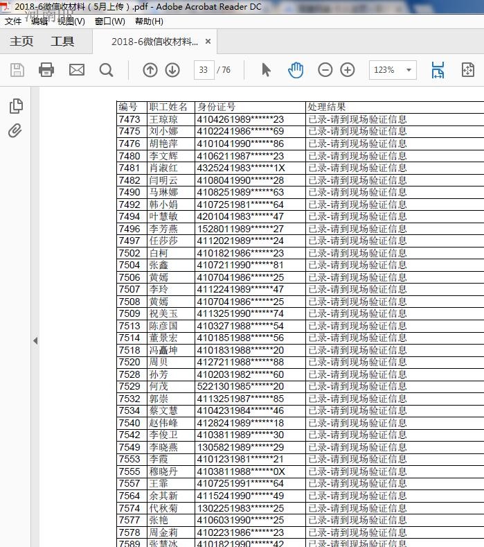Click the name 代秋菊
This screenshot has width=484, height=547.
coord(163,508)
